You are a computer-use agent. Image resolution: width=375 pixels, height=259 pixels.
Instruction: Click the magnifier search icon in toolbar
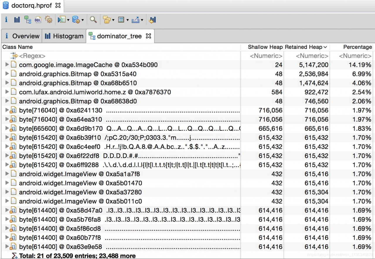click(x=93, y=20)
